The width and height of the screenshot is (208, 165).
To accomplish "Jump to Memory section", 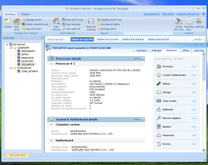I will (166, 84).
